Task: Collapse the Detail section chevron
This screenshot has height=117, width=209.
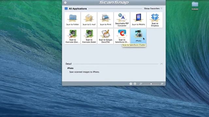Action: coord(161,64)
